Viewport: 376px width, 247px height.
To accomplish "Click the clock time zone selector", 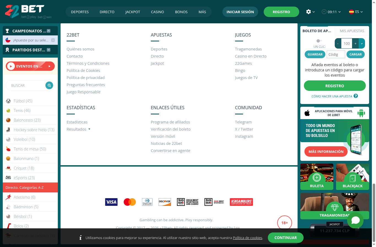I will (331, 12).
